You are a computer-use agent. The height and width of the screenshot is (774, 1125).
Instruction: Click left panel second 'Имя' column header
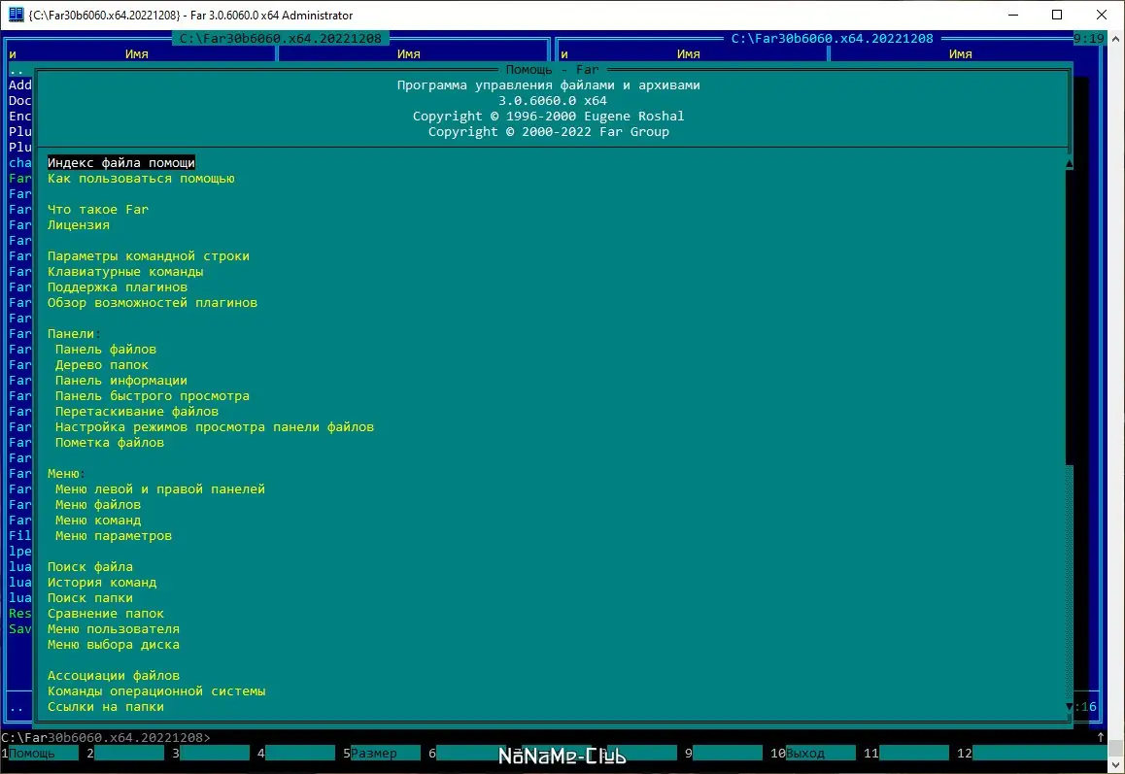point(408,54)
